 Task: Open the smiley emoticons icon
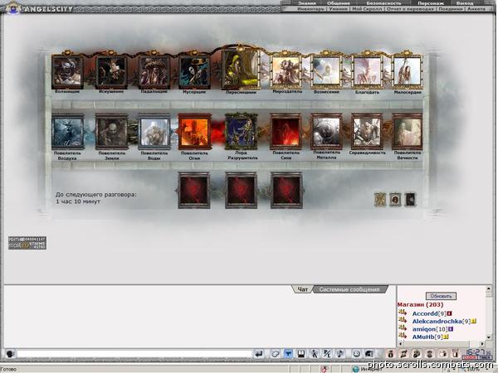pos(356,354)
